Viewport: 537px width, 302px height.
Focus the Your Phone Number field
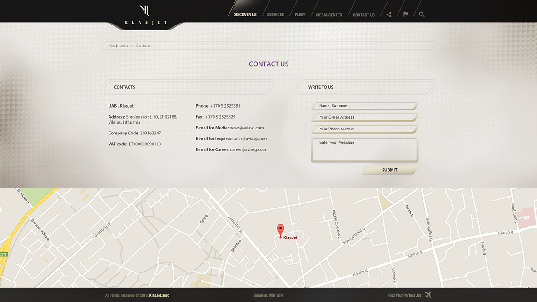pyautogui.click(x=365, y=129)
